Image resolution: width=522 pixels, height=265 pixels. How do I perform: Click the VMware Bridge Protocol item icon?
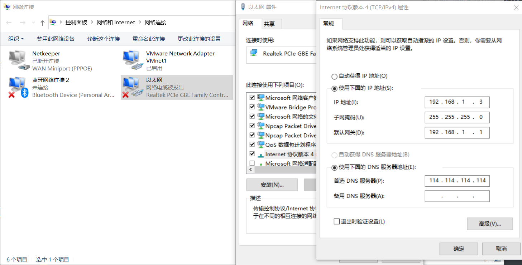(x=261, y=107)
